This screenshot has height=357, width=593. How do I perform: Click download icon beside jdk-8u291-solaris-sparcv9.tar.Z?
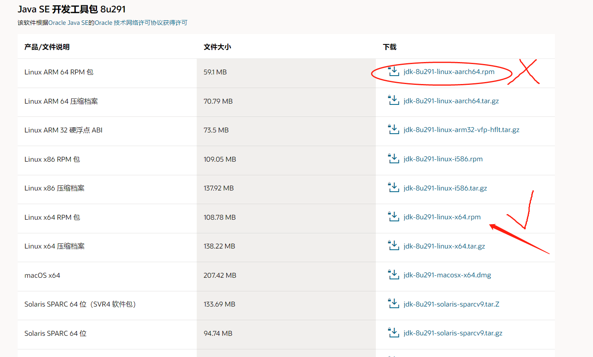tap(393, 304)
